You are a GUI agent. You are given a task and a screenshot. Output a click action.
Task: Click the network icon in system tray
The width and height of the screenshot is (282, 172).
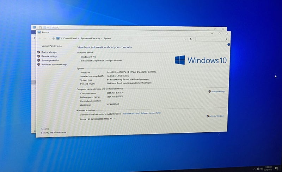258,169
